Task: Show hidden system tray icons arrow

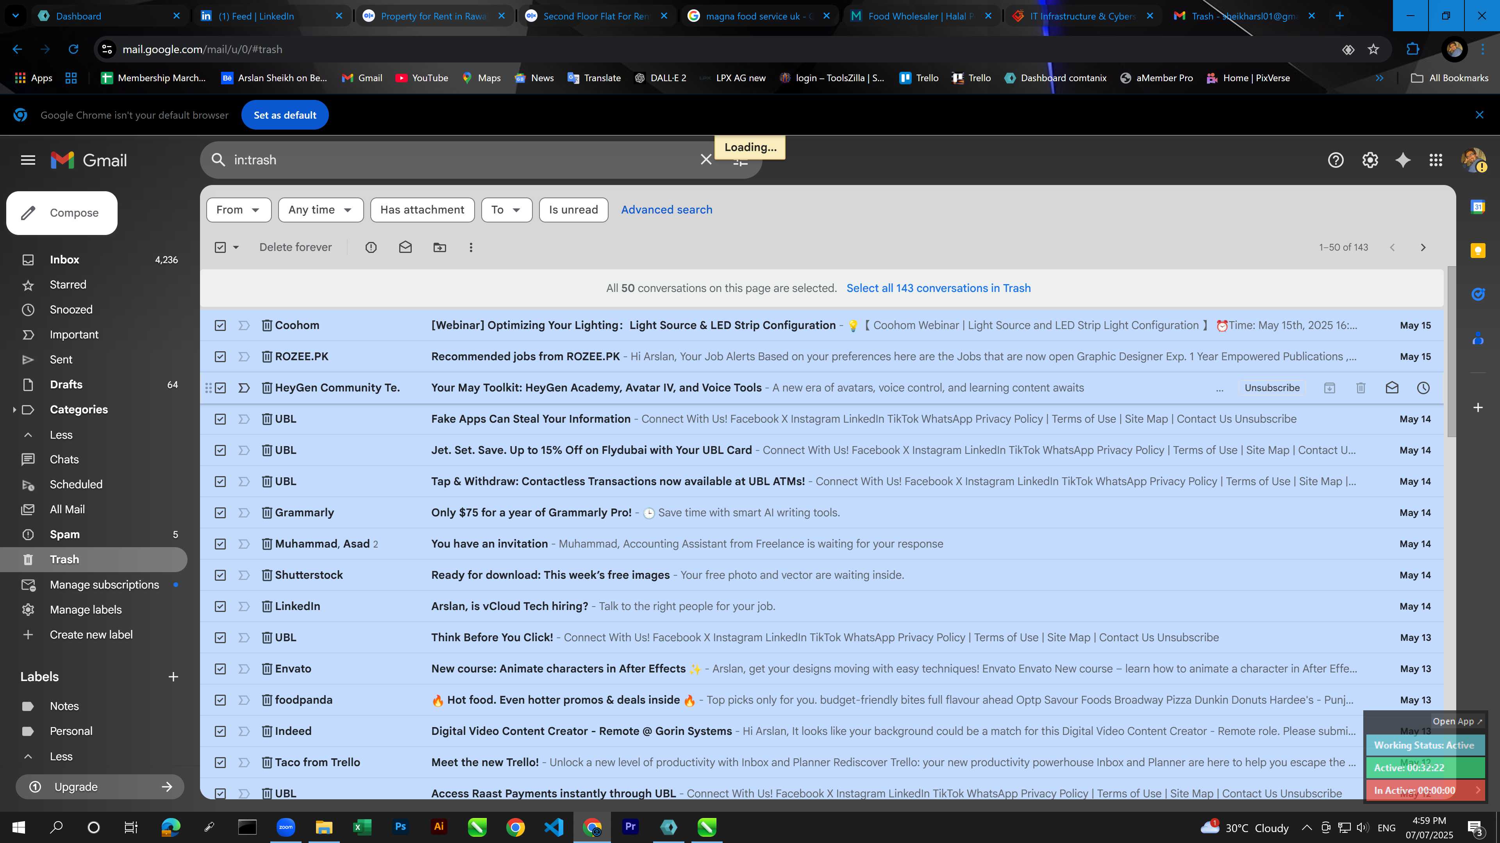Action: (x=1307, y=827)
